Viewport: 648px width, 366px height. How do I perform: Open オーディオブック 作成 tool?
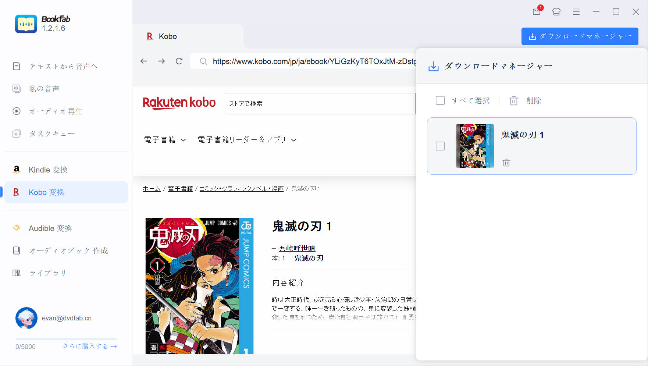[x=68, y=250]
